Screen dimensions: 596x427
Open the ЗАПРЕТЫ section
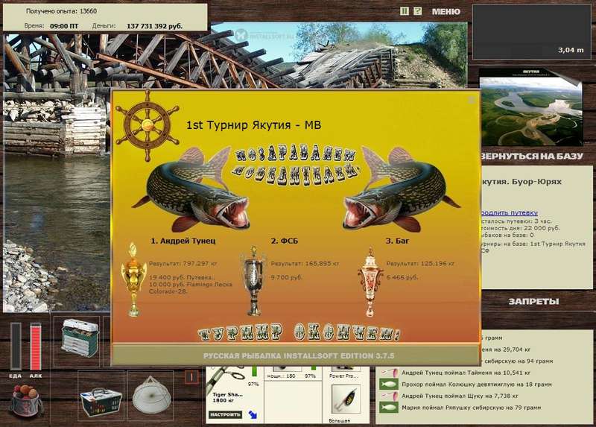533,302
